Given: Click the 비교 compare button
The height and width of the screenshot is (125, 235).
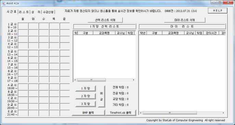Looking at the screenshot, I should pyautogui.click(x=101, y=96).
